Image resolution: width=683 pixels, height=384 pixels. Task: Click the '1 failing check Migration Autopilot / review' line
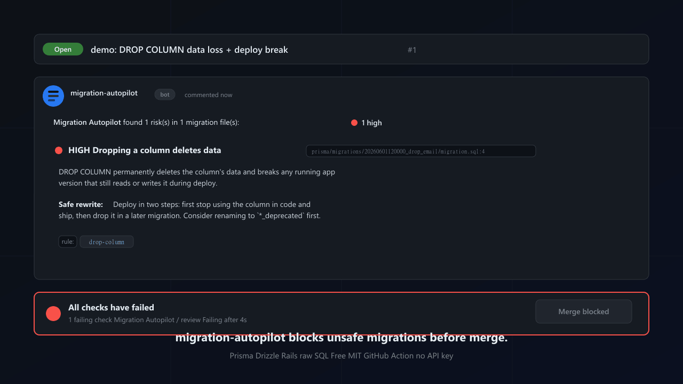coord(157,320)
